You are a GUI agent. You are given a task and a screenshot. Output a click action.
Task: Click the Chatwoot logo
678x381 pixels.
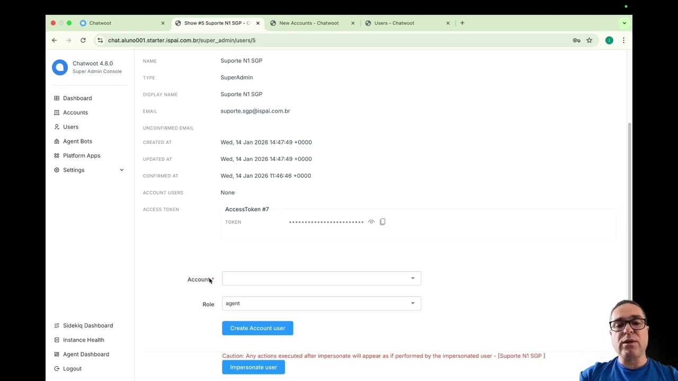pos(60,67)
